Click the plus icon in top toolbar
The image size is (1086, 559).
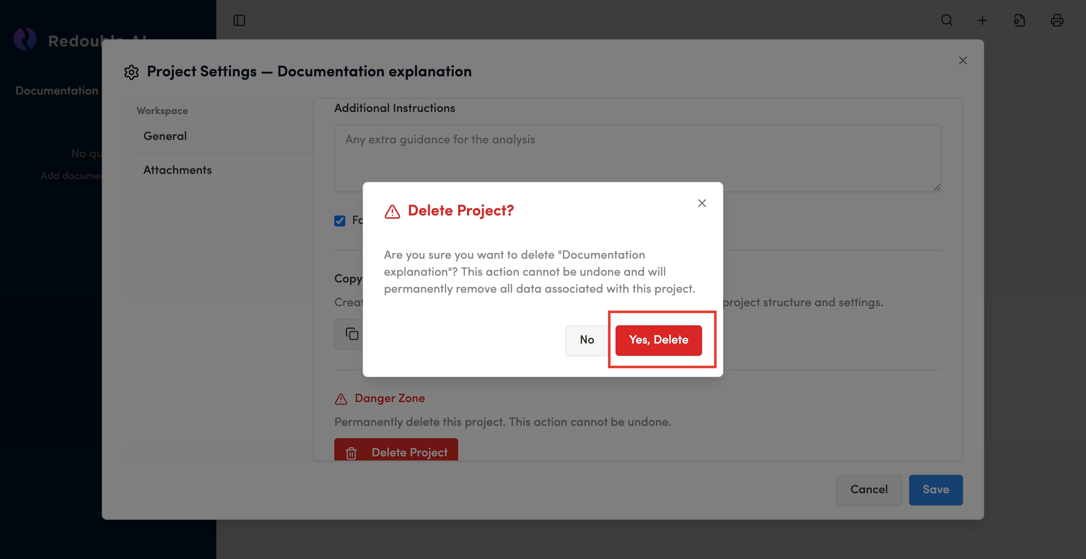coord(982,20)
